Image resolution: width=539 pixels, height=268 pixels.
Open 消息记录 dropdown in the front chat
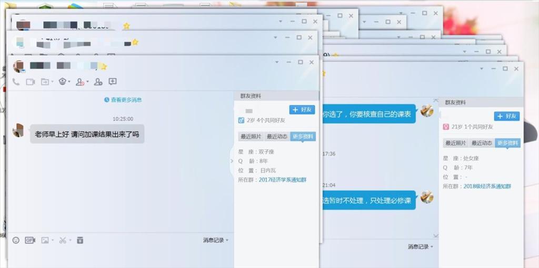[x=216, y=240]
